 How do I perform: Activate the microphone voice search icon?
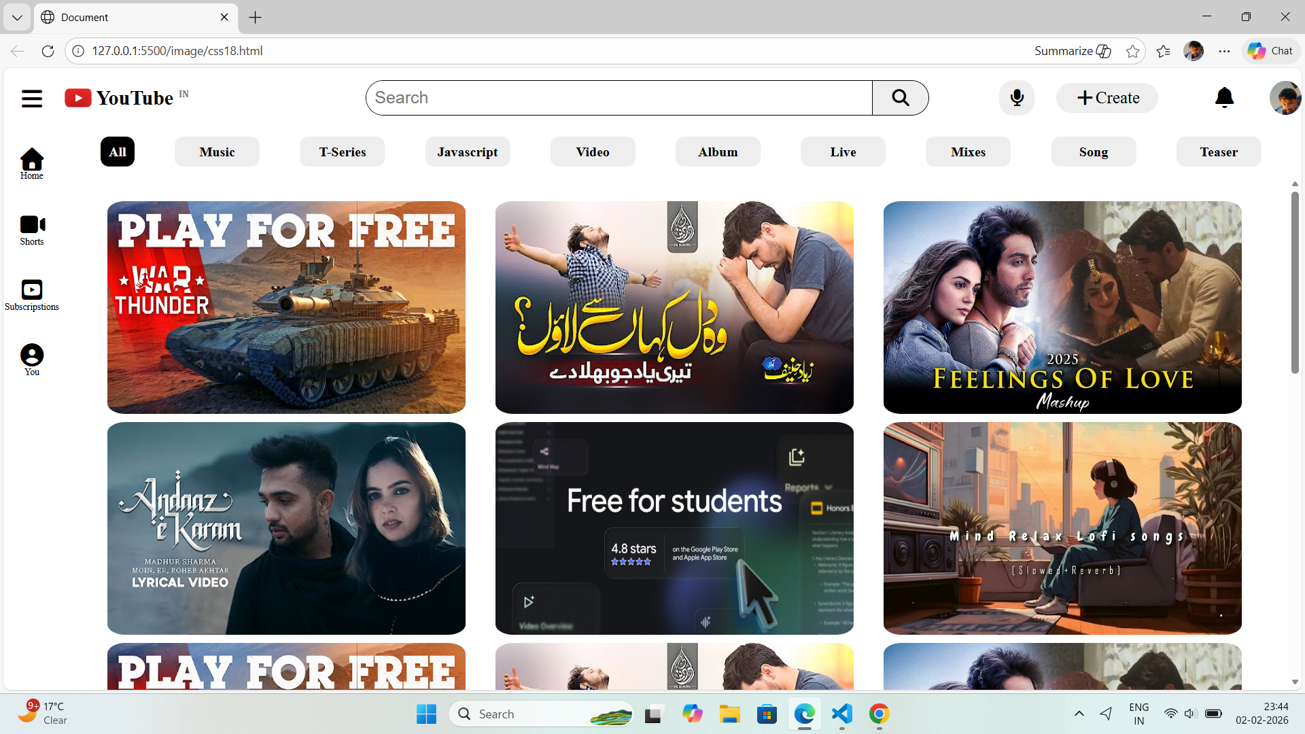coord(1017,98)
